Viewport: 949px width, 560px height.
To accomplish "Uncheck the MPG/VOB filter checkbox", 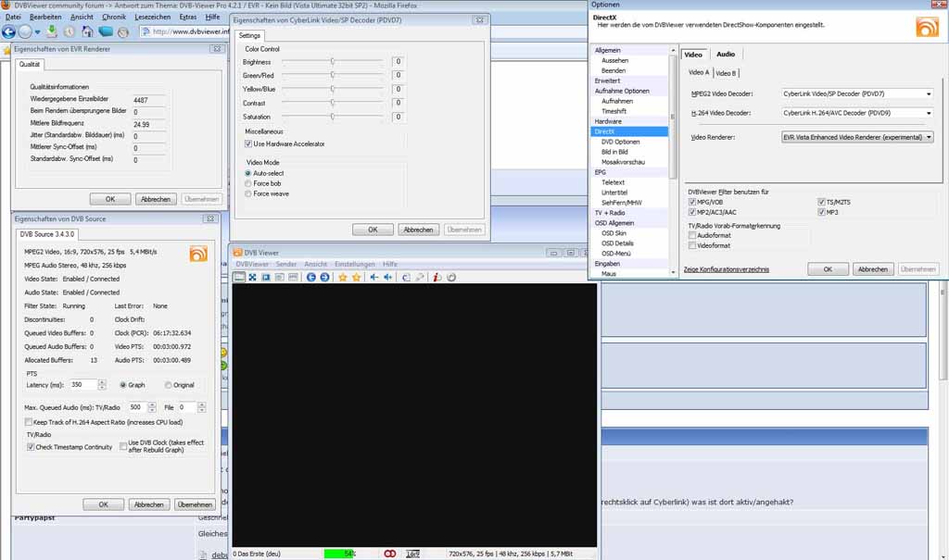I will (691, 202).
